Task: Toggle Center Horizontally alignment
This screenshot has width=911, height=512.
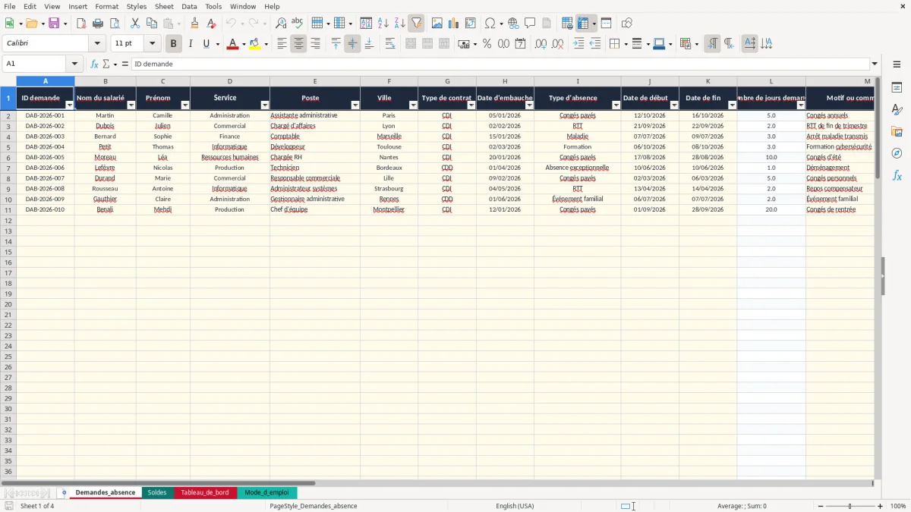Action: coord(298,44)
